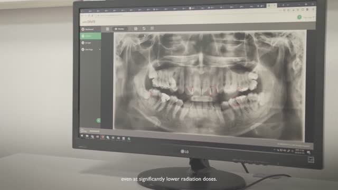Click the table icon in the viewer toolbar
This screenshot has width=338, height=190.
pyautogui.click(x=152, y=28)
